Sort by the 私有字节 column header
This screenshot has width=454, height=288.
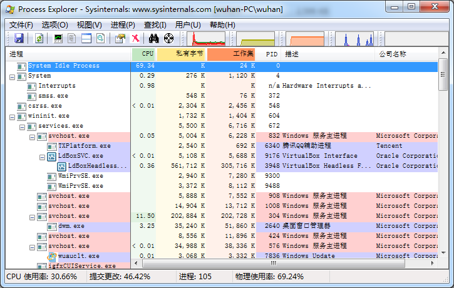coord(181,54)
